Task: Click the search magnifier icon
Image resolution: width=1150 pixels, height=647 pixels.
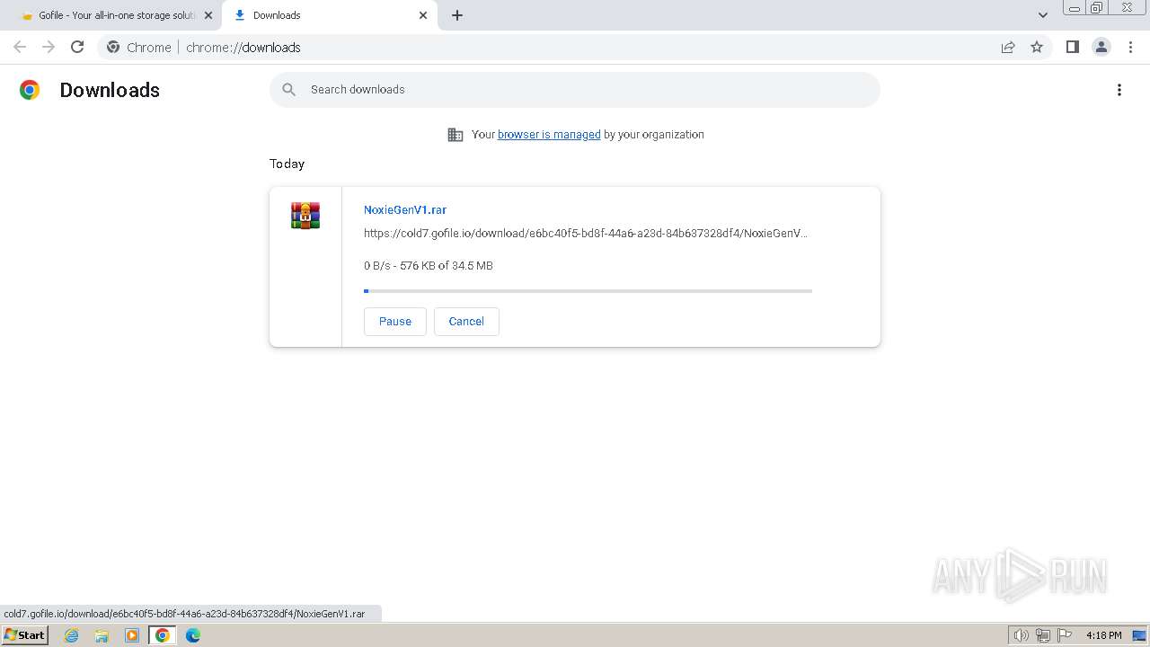Action: click(289, 90)
